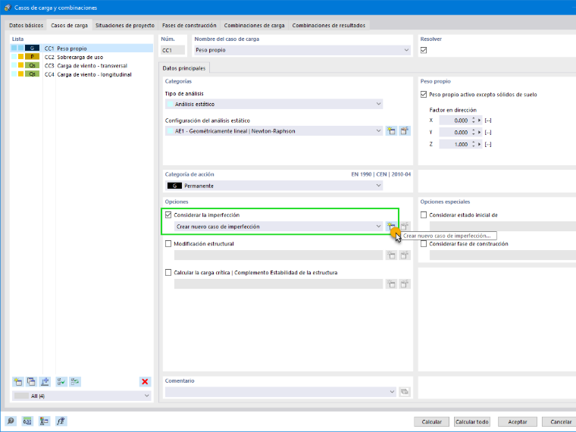Click the load import icon with plus
Image resolution: width=576 pixels, height=432 pixels.
point(45,382)
